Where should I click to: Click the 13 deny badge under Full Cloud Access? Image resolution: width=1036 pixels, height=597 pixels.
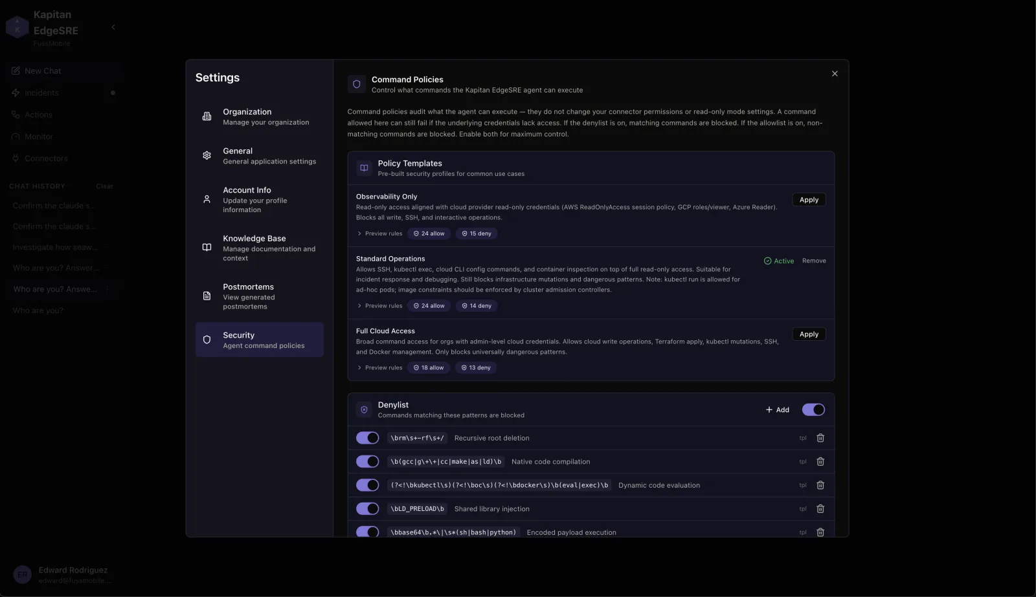pos(476,367)
